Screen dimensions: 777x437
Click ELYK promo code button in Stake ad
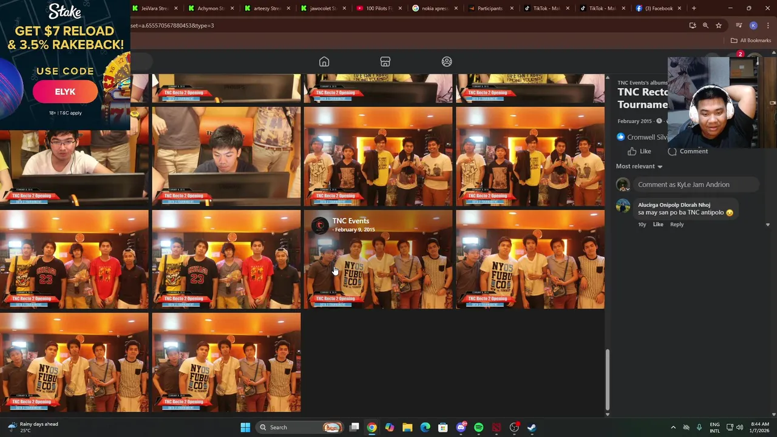point(65,92)
